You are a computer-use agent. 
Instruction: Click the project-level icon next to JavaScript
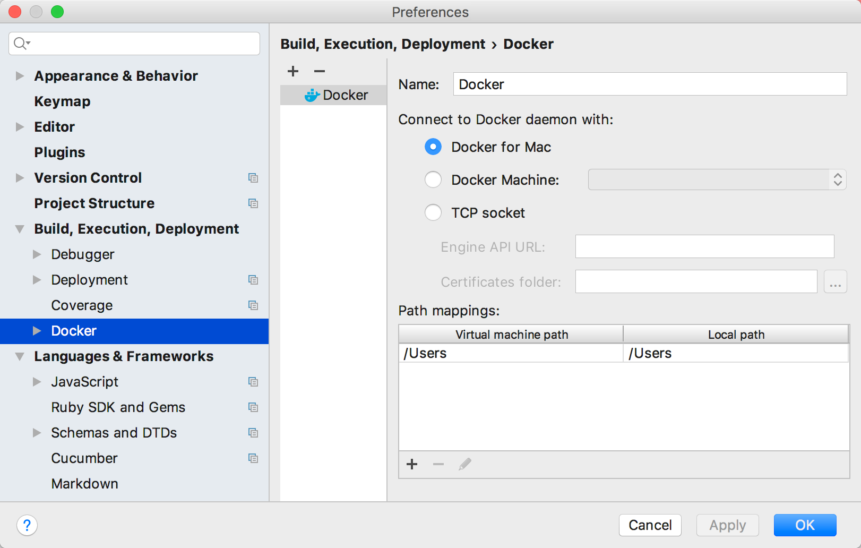click(x=253, y=382)
